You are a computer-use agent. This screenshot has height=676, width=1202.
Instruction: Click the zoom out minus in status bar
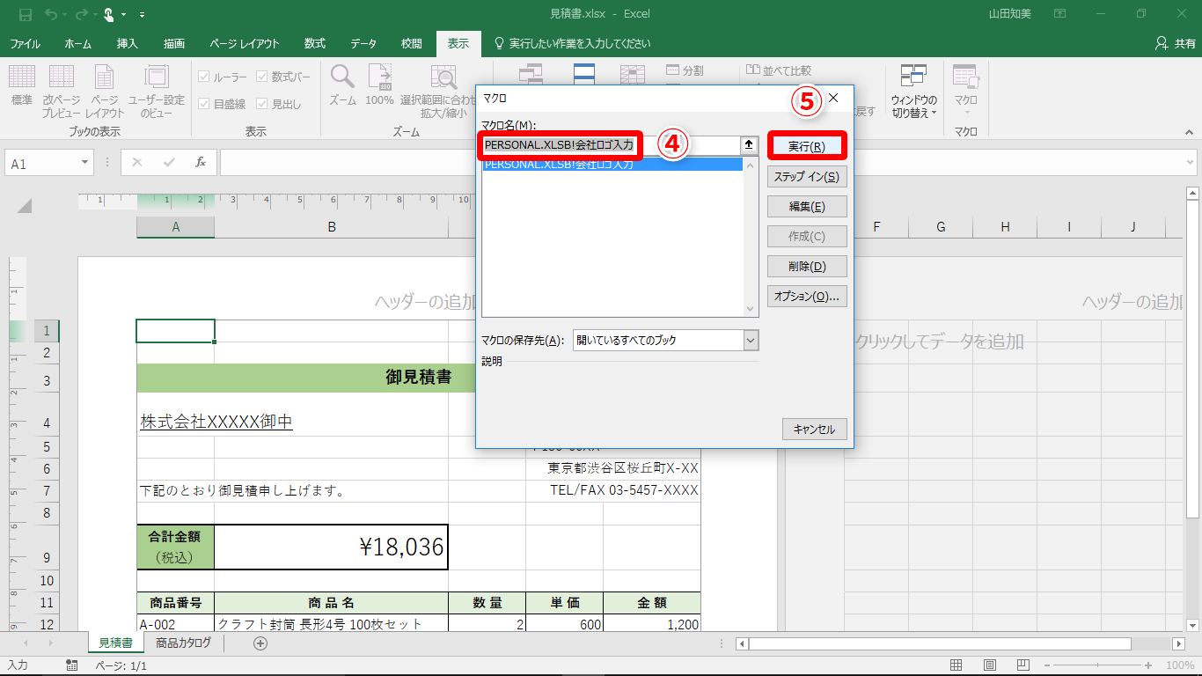point(1048,665)
